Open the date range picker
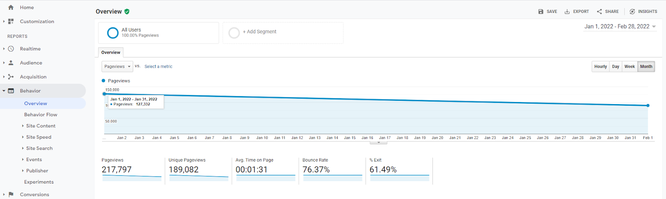The width and height of the screenshot is (666, 199). 620,27
